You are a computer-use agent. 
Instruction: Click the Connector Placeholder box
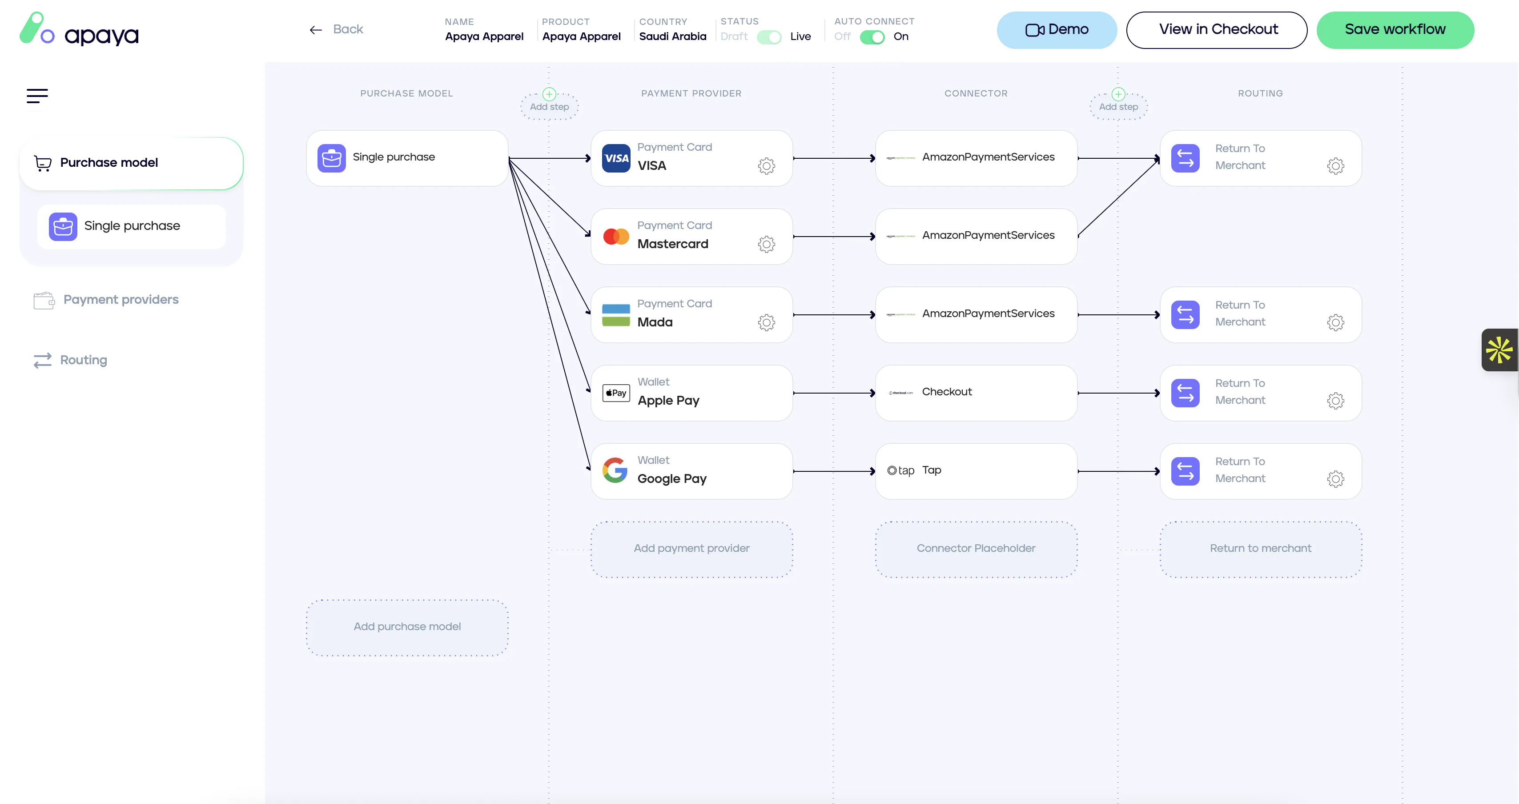click(976, 549)
